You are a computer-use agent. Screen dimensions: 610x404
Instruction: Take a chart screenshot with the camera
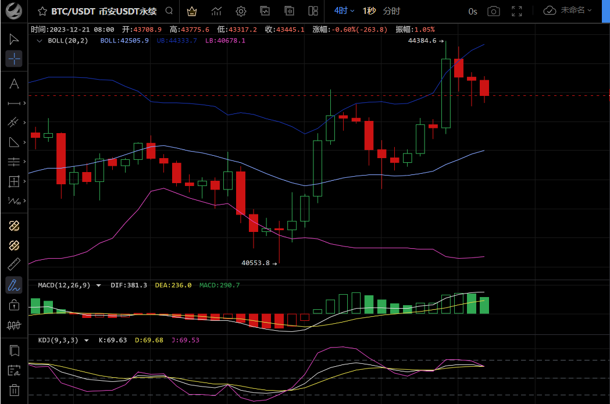[x=494, y=11]
